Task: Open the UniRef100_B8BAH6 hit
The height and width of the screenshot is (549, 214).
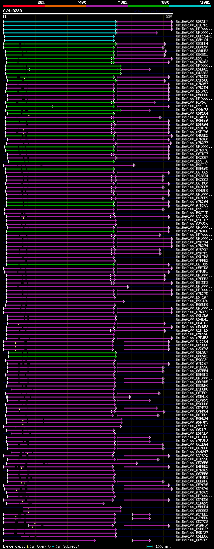Action: point(192,481)
